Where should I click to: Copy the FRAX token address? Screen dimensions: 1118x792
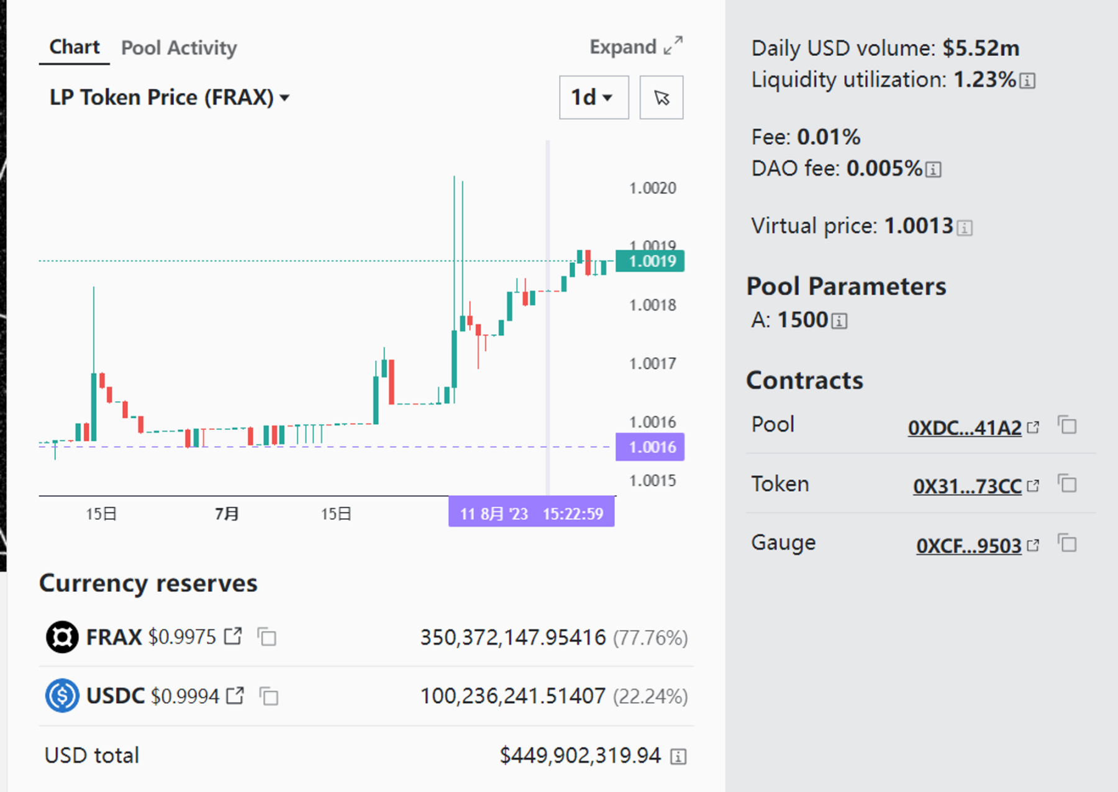(x=267, y=637)
